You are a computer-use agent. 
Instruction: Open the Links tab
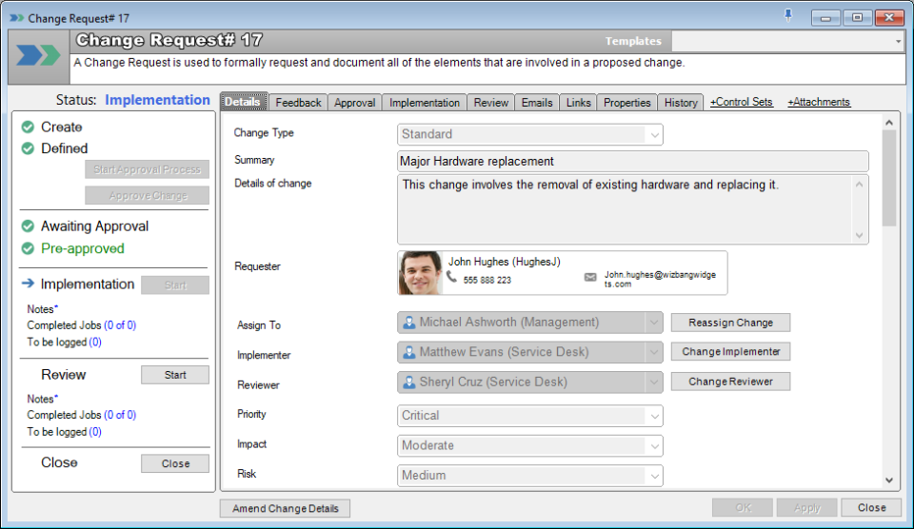(578, 103)
